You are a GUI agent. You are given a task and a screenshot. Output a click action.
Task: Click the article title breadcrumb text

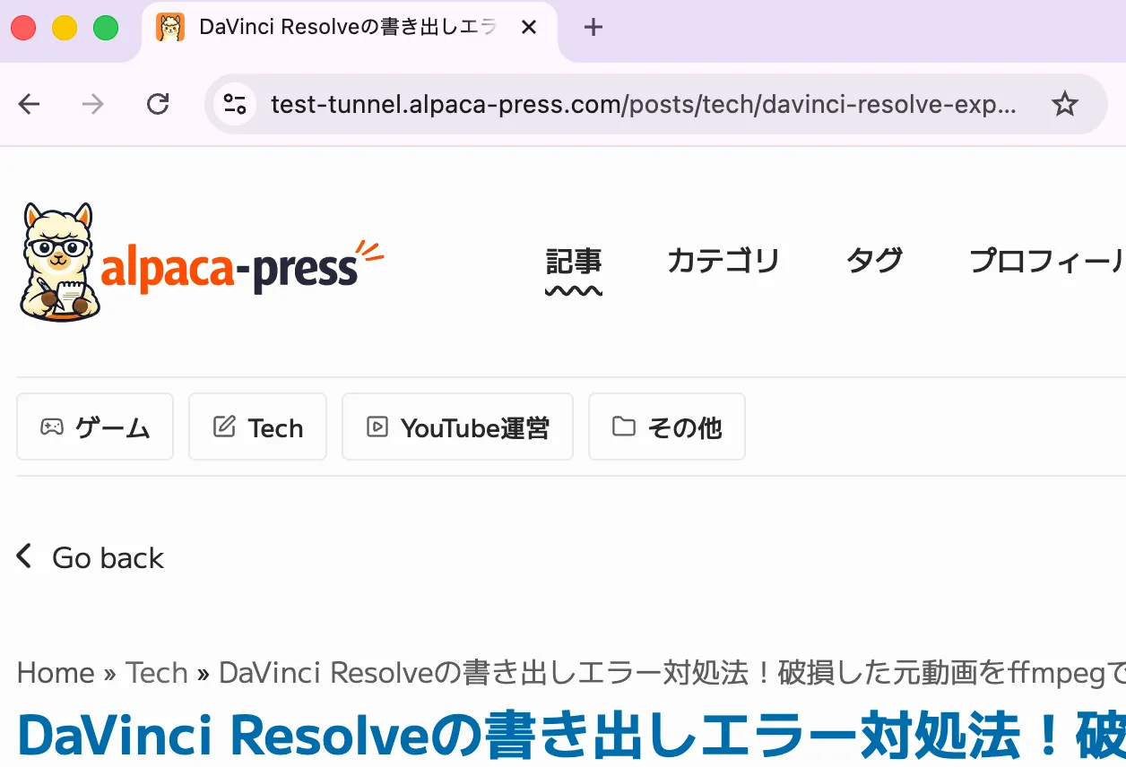[x=672, y=672]
